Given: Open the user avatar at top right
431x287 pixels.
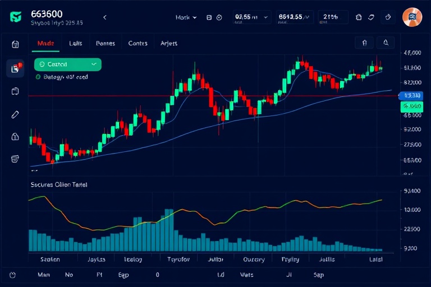Looking at the screenshot, I should pos(412,17).
